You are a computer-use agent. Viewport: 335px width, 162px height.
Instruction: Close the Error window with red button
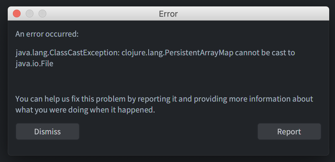coord(17,14)
